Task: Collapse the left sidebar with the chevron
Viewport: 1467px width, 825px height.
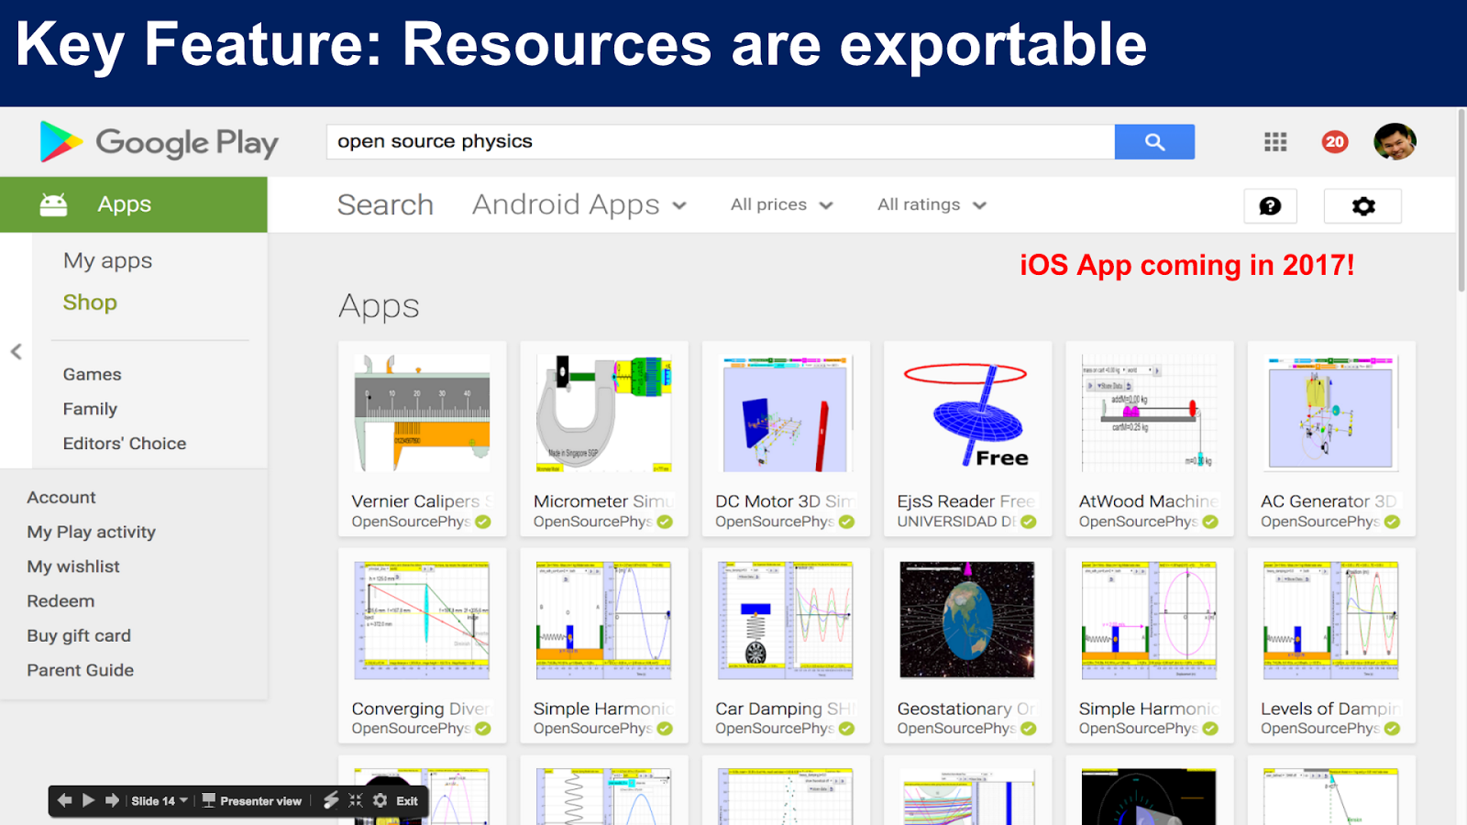Action: point(17,352)
